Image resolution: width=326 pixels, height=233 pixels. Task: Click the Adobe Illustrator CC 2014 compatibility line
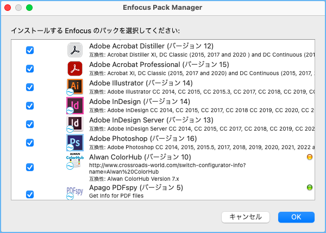tap(202, 92)
